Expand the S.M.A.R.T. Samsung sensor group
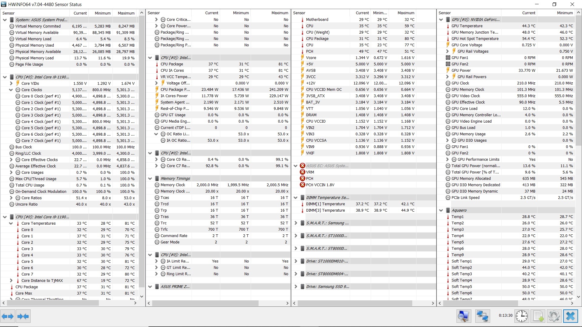The width and height of the screenshot is (582, 327). [x=296, y=223]
